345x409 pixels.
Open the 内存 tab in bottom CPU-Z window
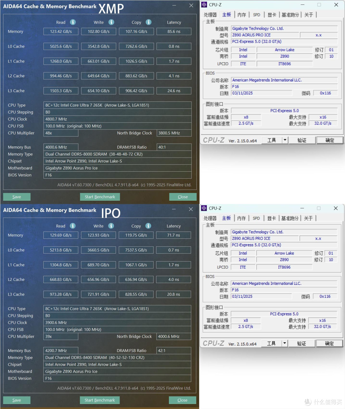tap(241, 218)
